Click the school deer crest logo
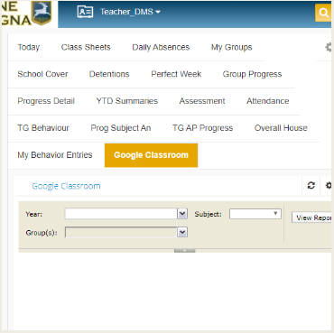334x333 pixels. [x=42, y=13]
